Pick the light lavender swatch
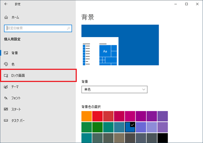 [152, 127]
